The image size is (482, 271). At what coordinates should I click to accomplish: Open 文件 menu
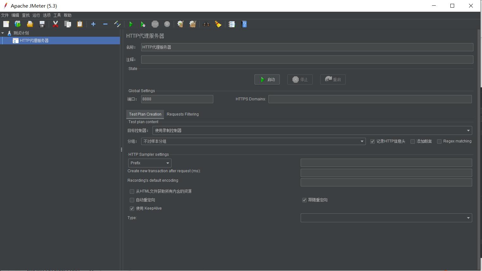(x=5, y=15)
